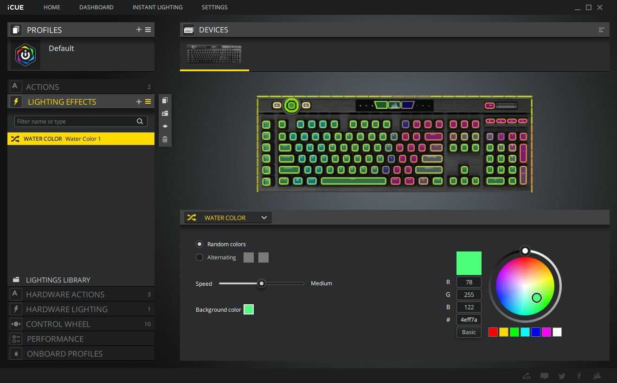The height and width of the screenshot is (383, 617).
Task: Expand the Lightings Library section
Action: [x=58, y=280]
